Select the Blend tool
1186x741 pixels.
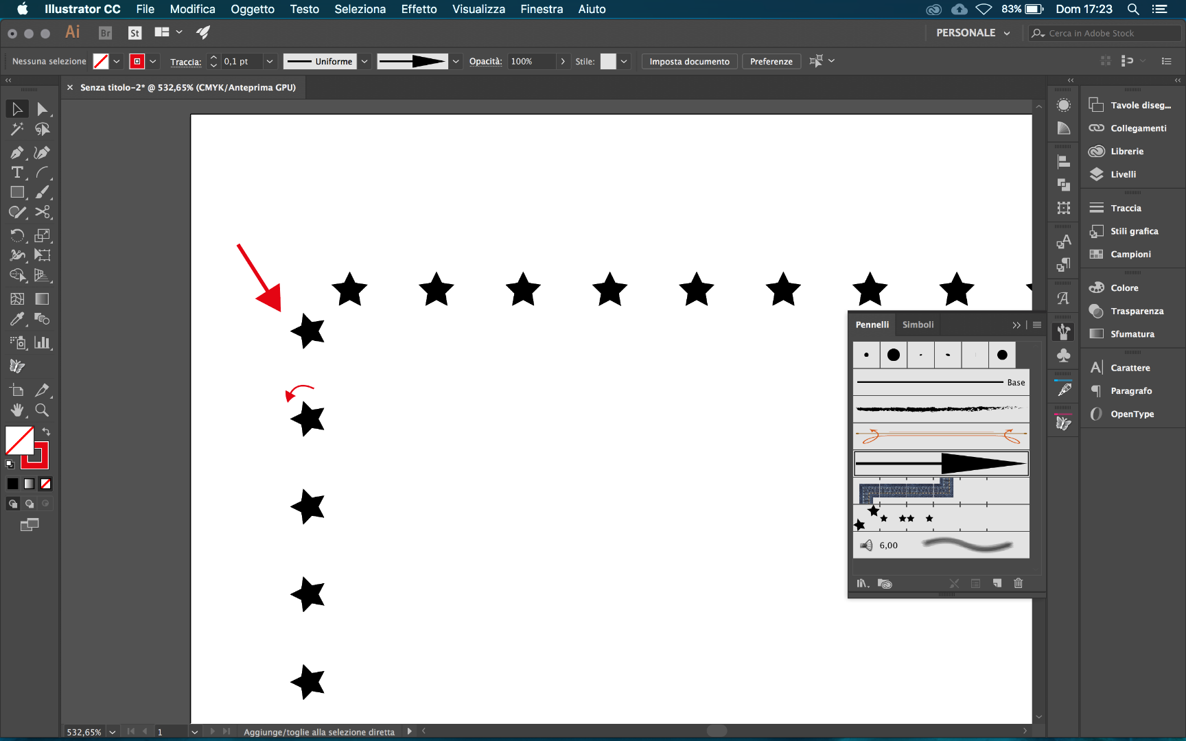(x=43, y=318)
